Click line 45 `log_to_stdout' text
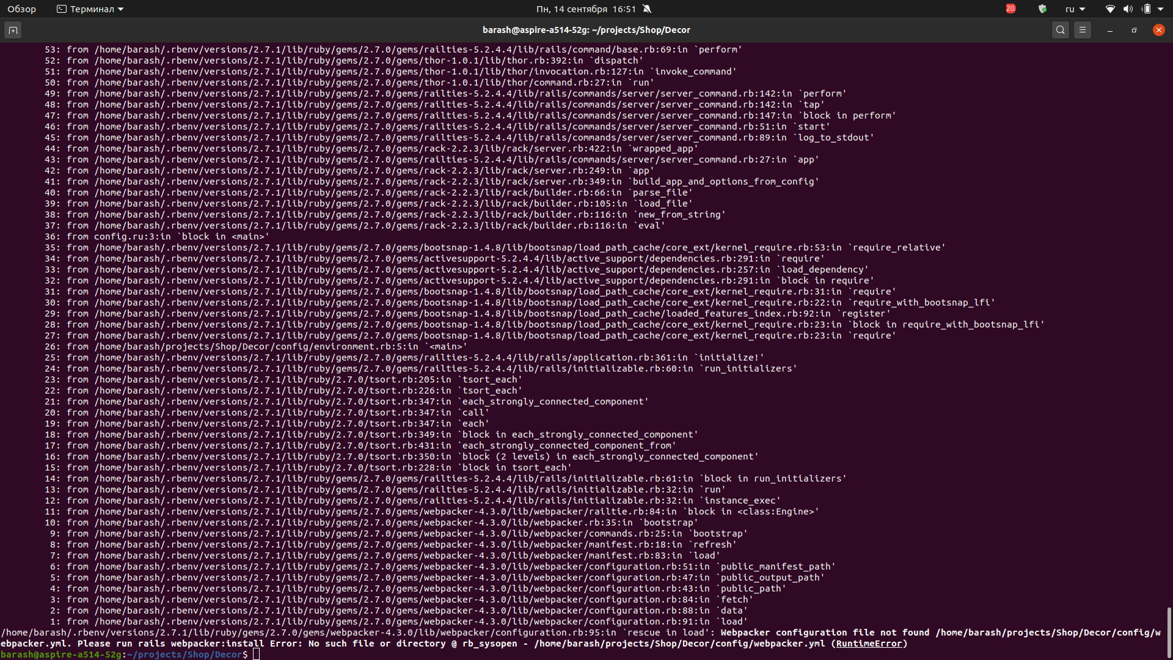 point(833,137)
